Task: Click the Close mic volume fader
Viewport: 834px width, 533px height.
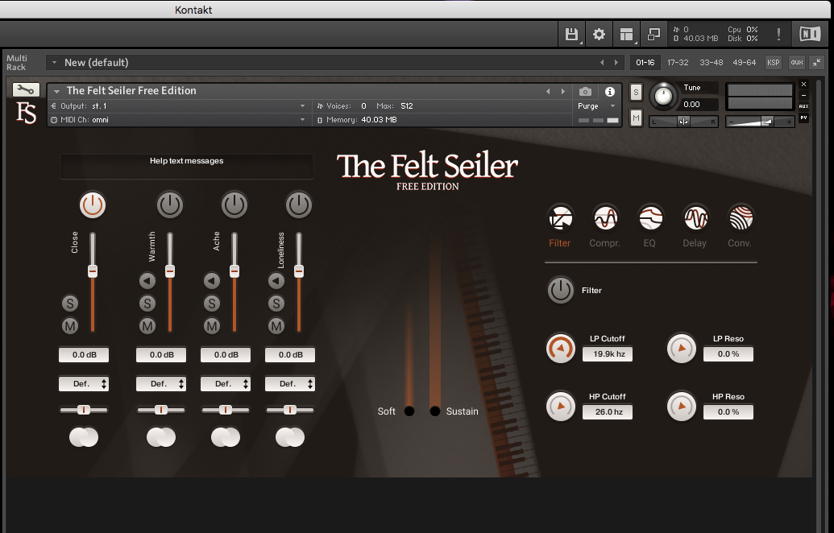Action: [93, 271]
